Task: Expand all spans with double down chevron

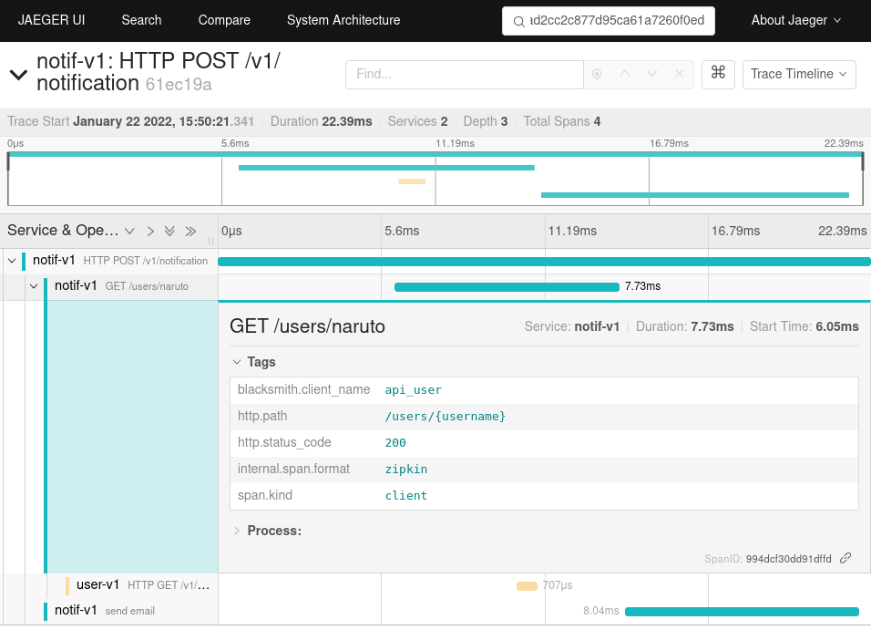Action: [x=170, y=232]
